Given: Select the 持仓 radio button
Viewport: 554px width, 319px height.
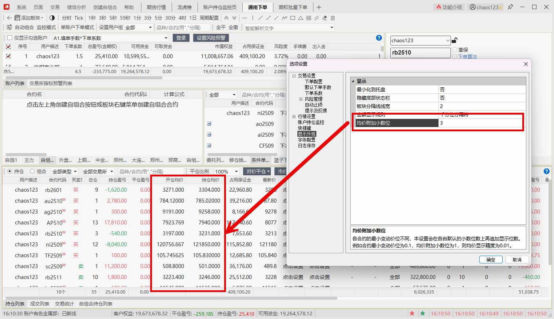Looking at the screenshot, I should (x=10, y=171).
